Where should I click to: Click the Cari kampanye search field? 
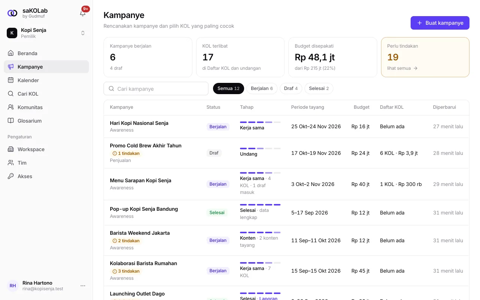pos(156,88)
